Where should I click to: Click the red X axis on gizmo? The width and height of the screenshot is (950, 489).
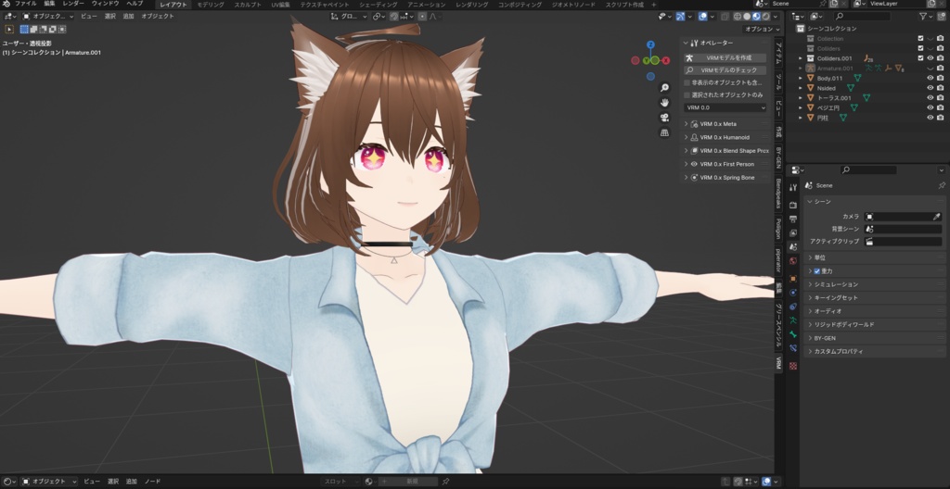click(666, 60)
